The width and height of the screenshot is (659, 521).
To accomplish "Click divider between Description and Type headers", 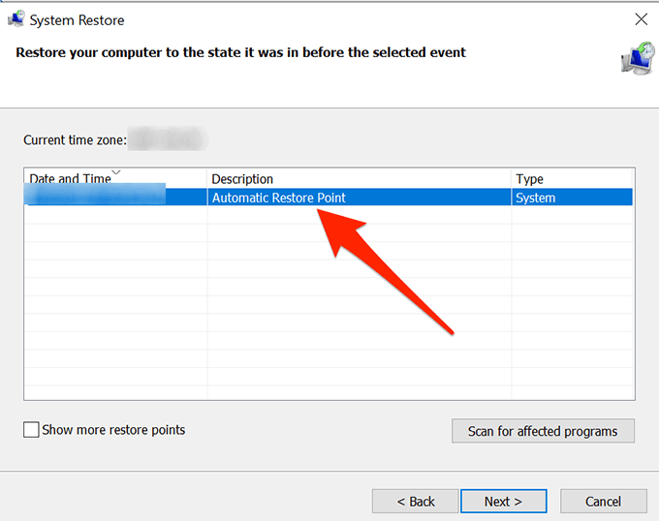I will click(x=512, y=178).
